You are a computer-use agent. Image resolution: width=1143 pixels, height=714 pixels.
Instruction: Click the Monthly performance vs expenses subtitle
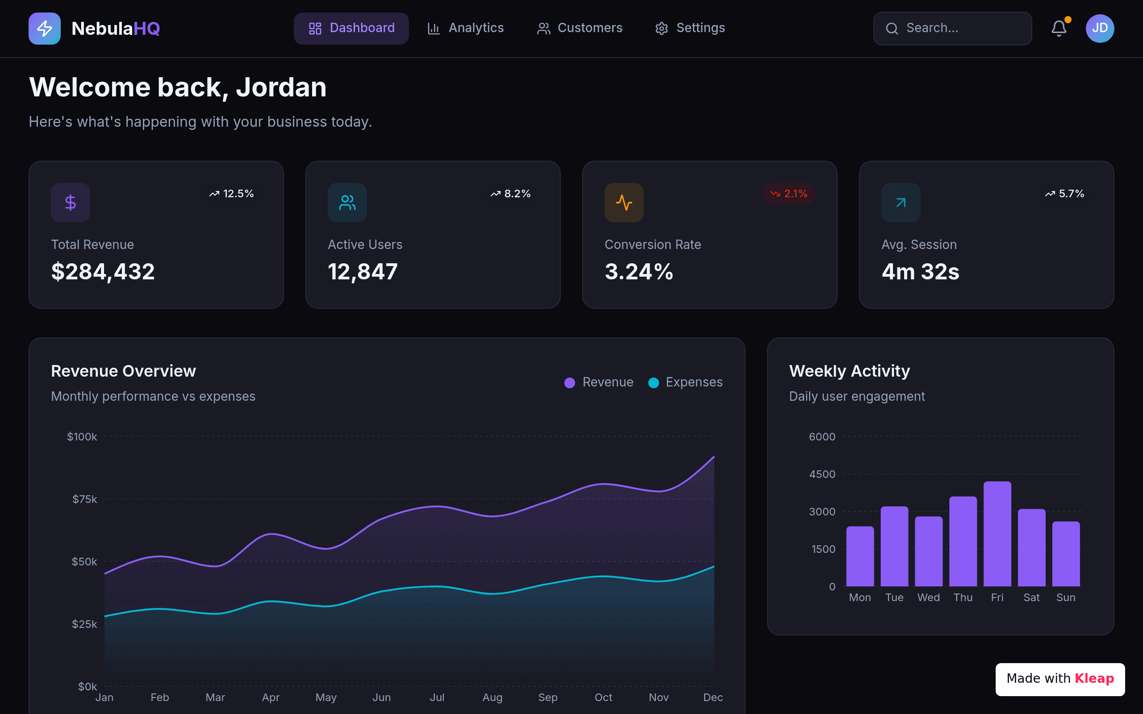point(153,396)
